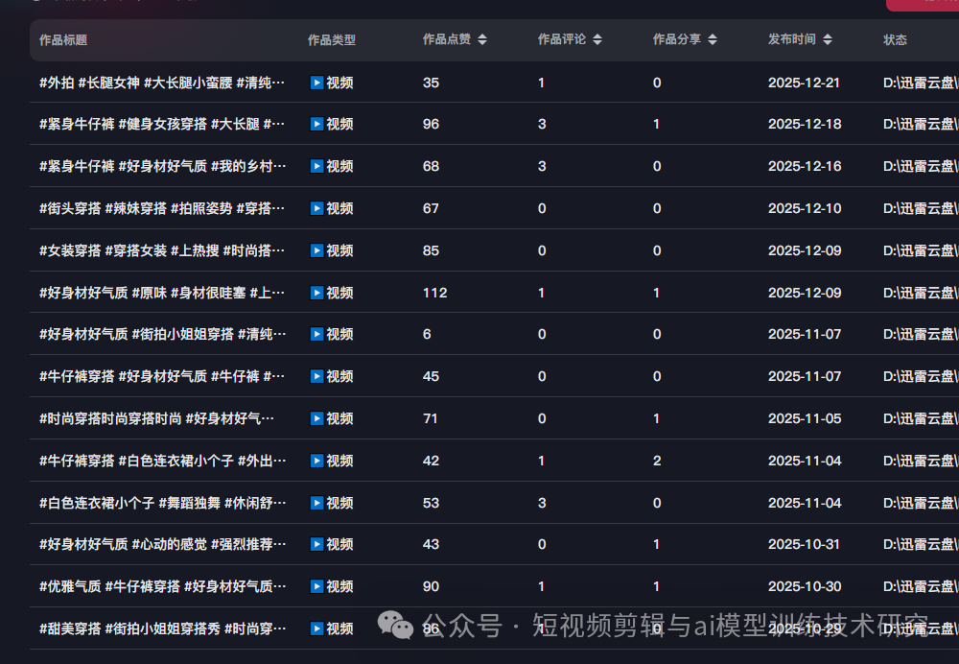The width and height of the screenshot is (959, 664).
Task: Click publish date 2025-12-10
Action: pyautogui.click(x=805, y=208)
